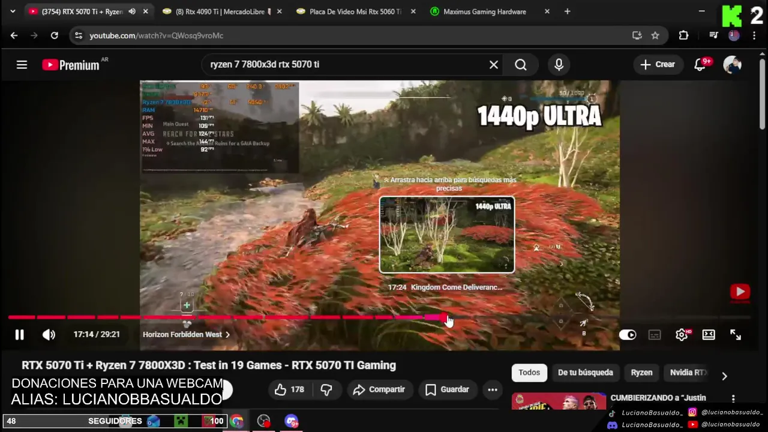This screenshot has height=432, width=768.
Task: Close the RTX 5070 Ti YouTube tab
Action: (145, 11)
